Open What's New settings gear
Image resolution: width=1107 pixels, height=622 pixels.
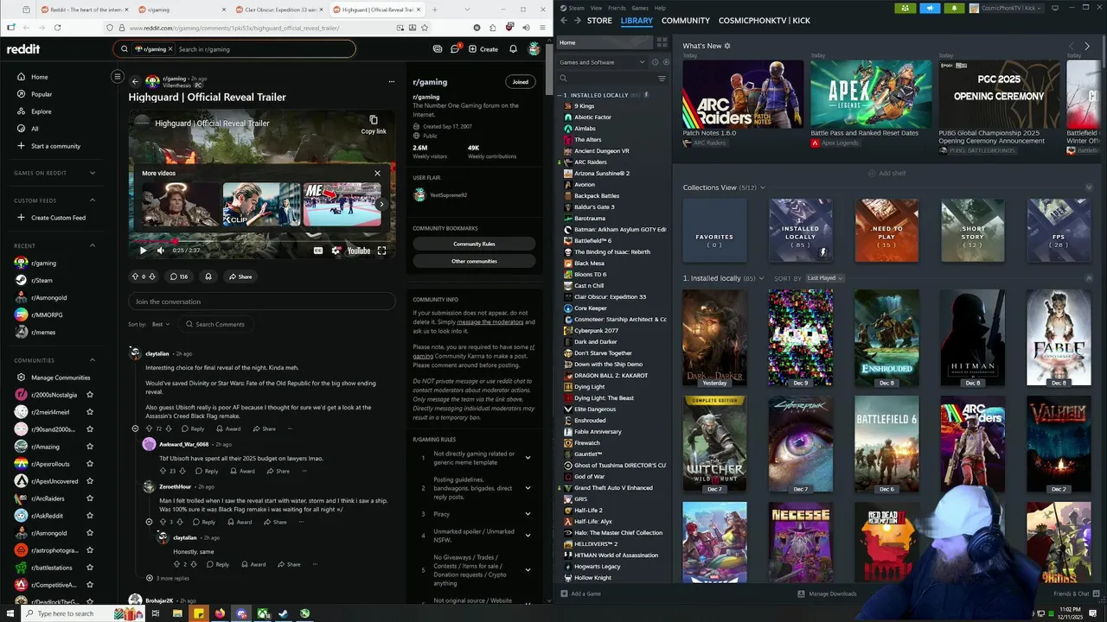pos(727,46)
